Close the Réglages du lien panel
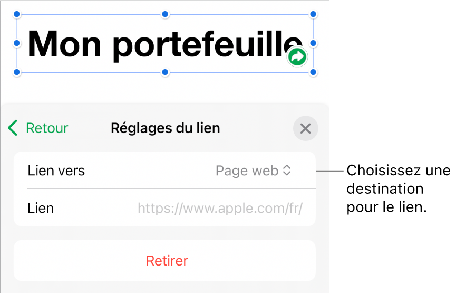The image size is (456, 293). point(305,128)
